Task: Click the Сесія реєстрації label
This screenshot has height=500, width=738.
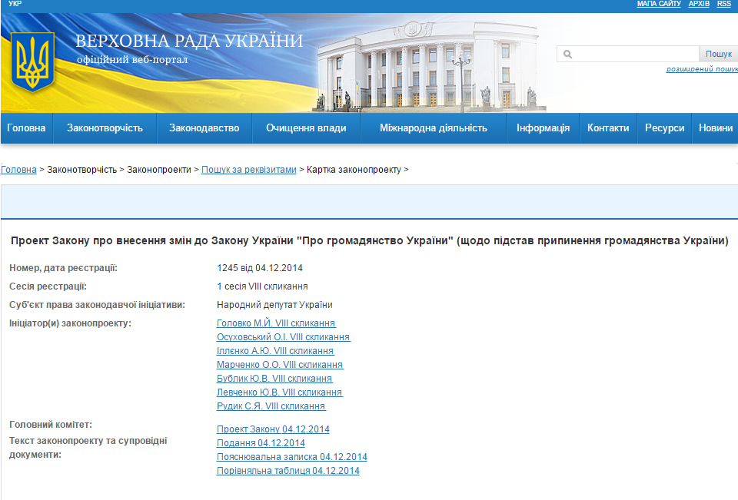Action: click(x=48, y=286)
